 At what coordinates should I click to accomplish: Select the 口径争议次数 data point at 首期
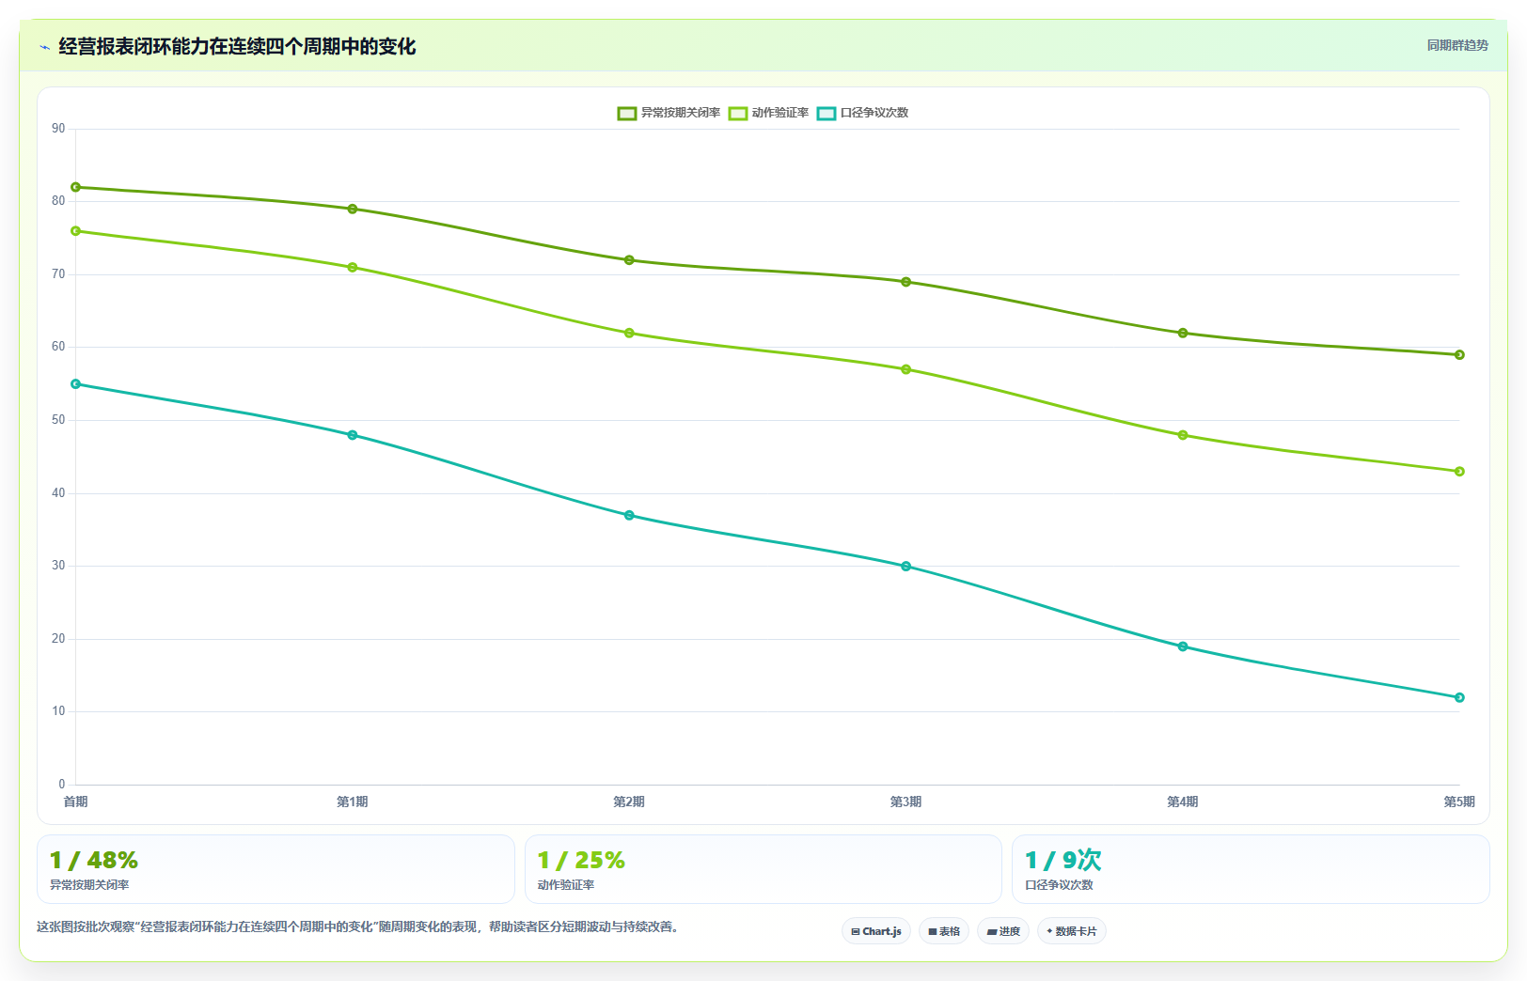(76, 384)
